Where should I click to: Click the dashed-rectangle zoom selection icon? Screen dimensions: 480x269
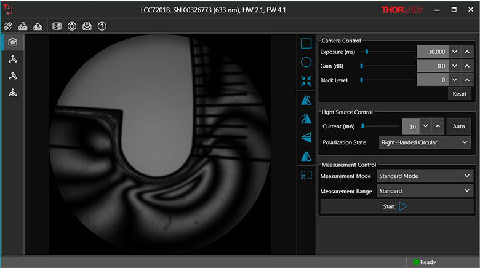coord(306,175)
